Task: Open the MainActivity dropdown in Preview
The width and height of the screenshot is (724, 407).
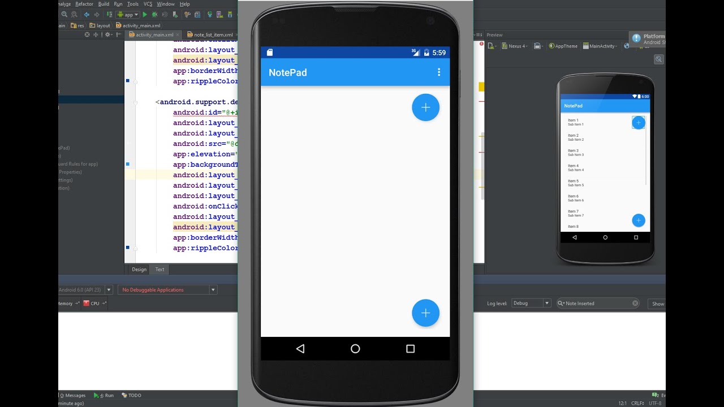Action: pyautogui.click(x=600, y=46)
